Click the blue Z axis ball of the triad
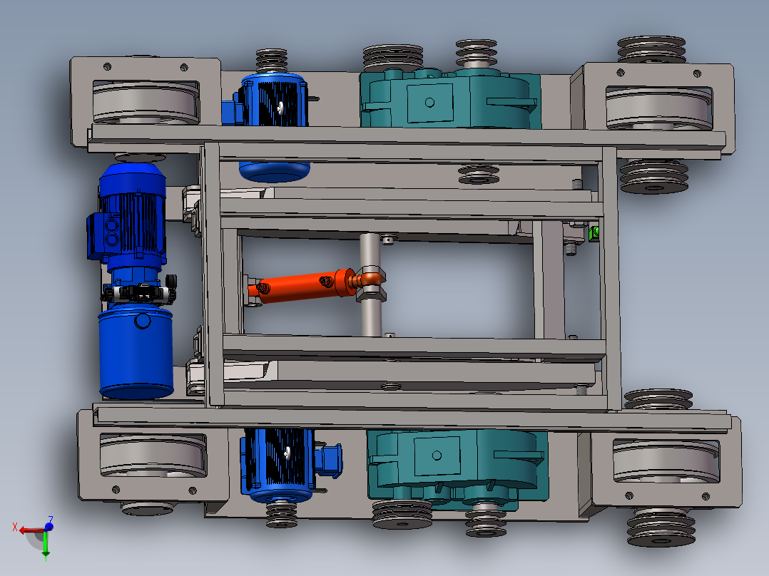 [49, 527]
